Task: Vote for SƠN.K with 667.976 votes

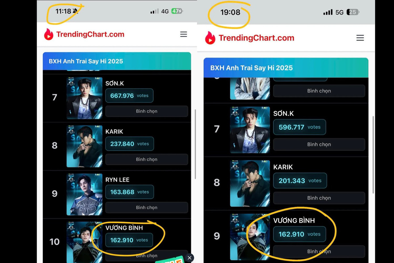Action: tap(147, 111)
